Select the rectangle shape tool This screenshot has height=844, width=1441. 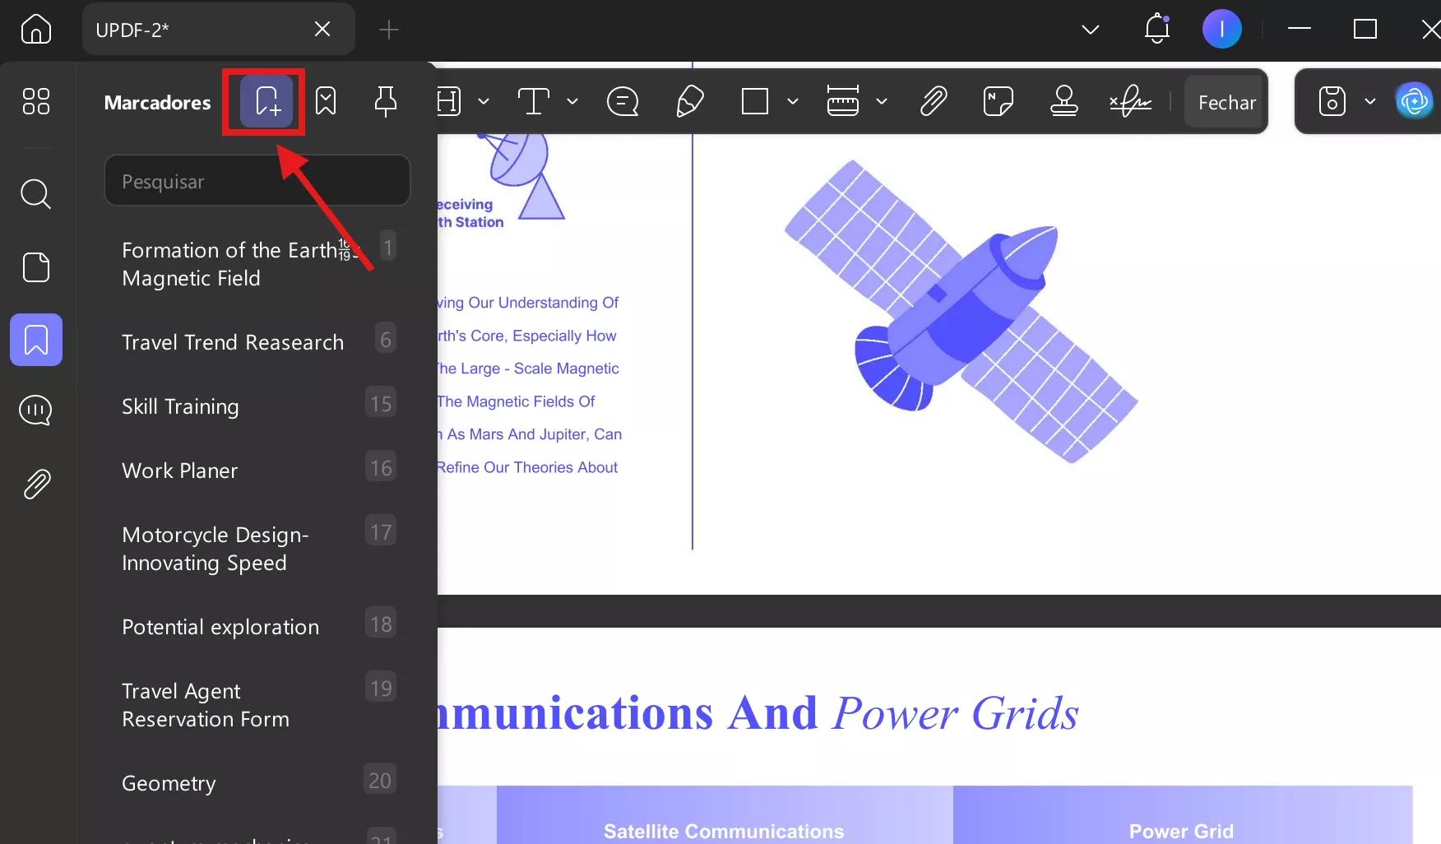point(754,102)
